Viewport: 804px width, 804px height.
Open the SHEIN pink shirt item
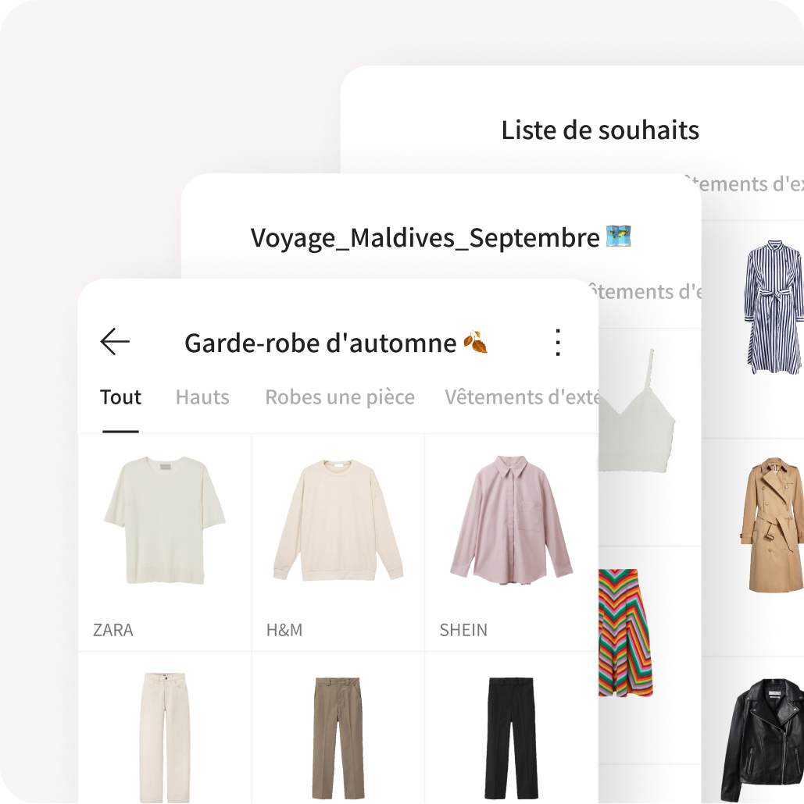pos(512,543)
